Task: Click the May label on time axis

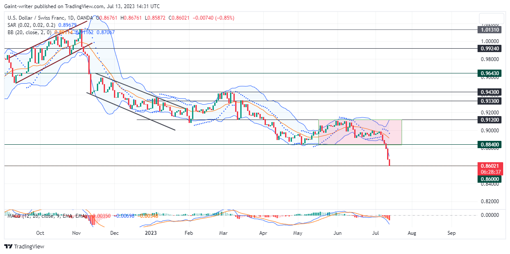Action: click(298, 233)
